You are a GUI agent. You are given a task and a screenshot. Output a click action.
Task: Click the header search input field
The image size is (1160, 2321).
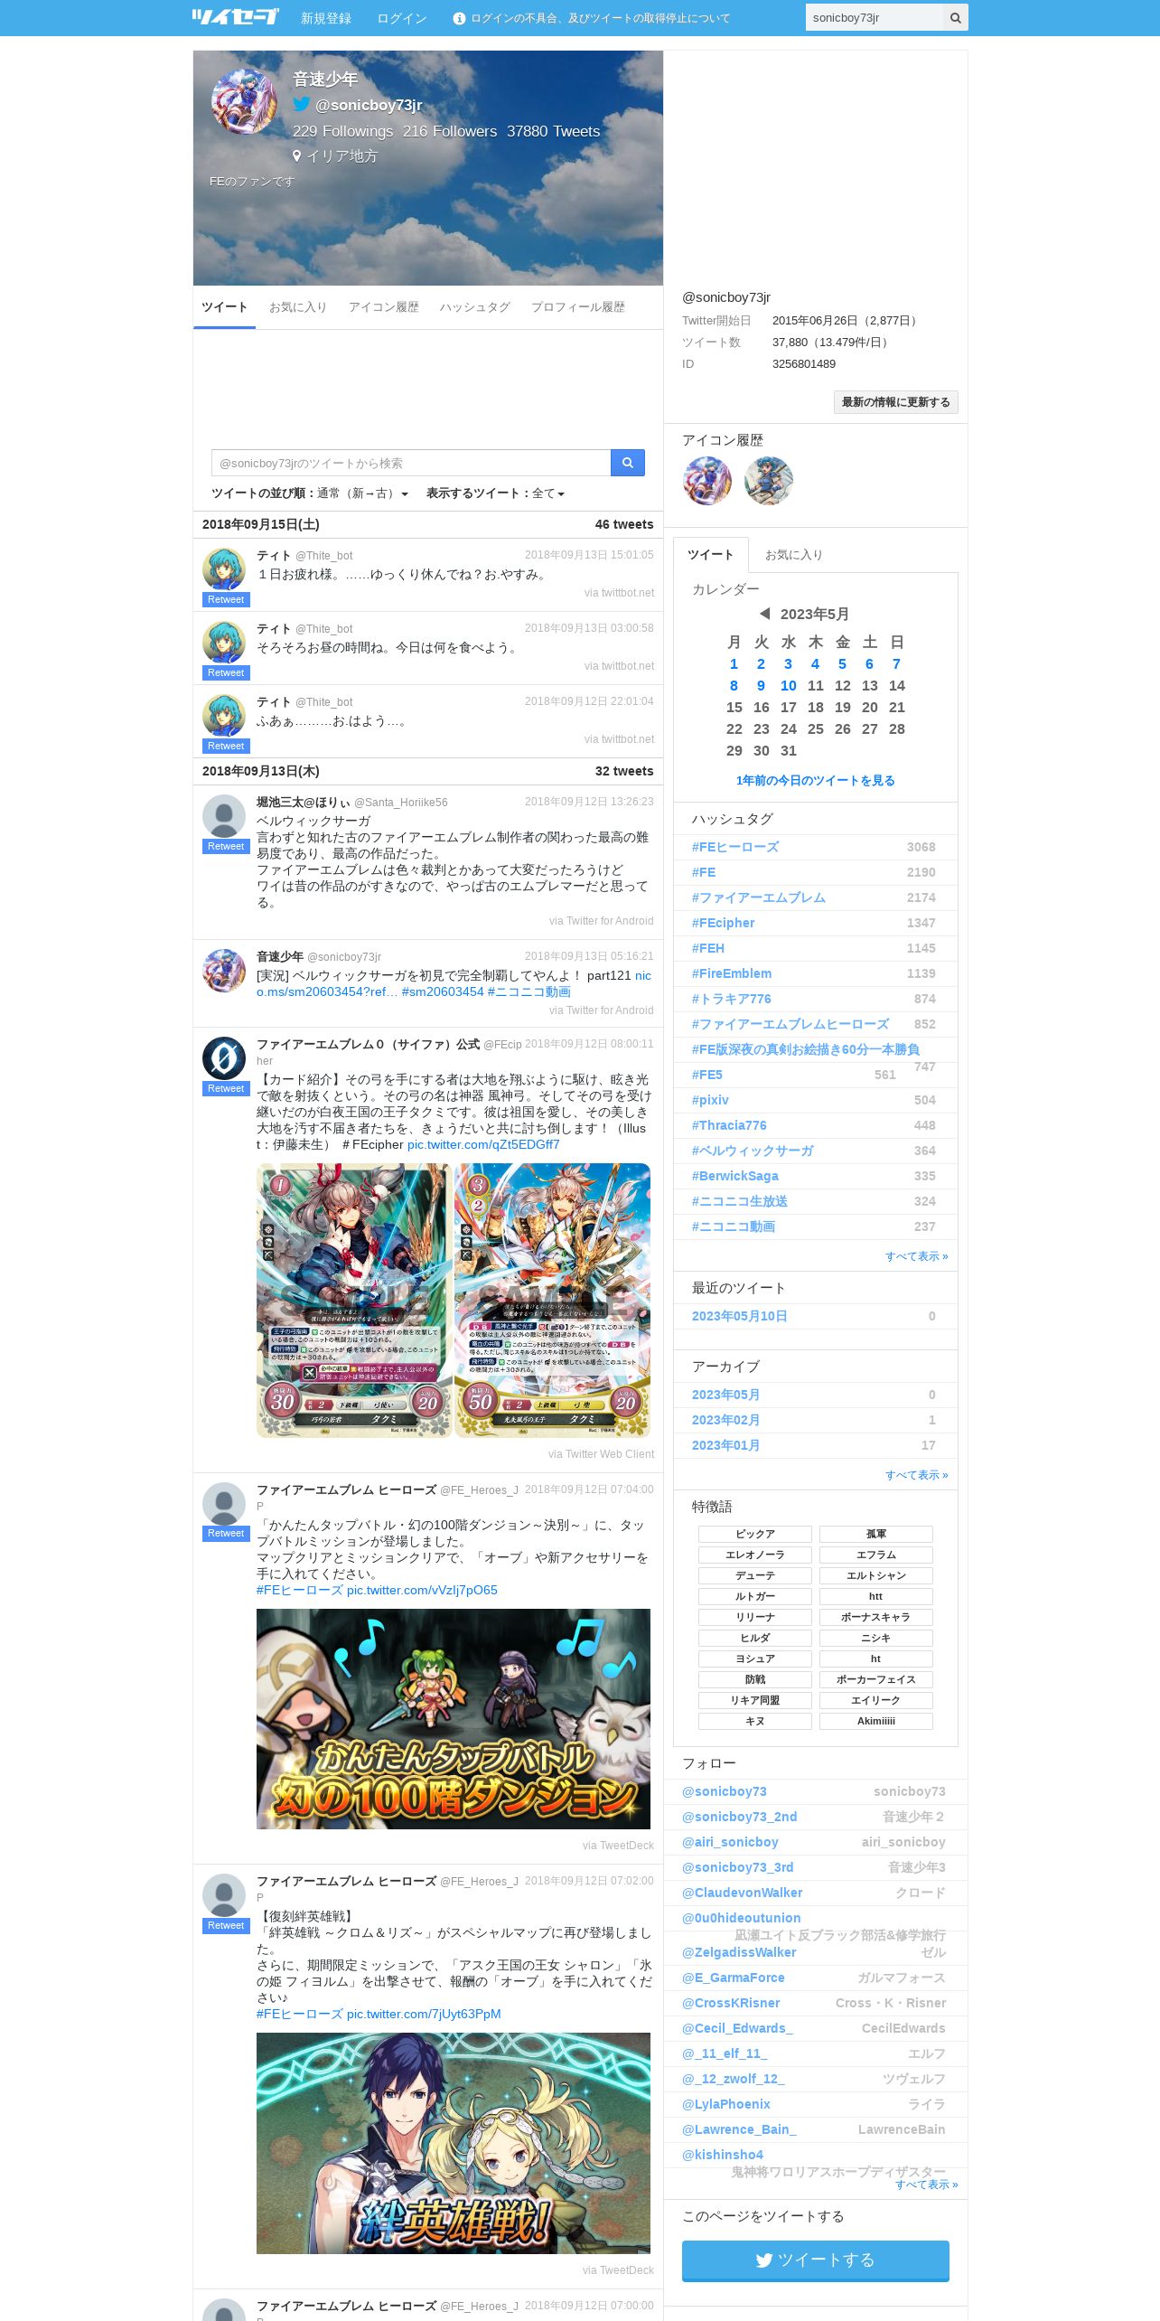pyautogui.click(x=875, y=18)
